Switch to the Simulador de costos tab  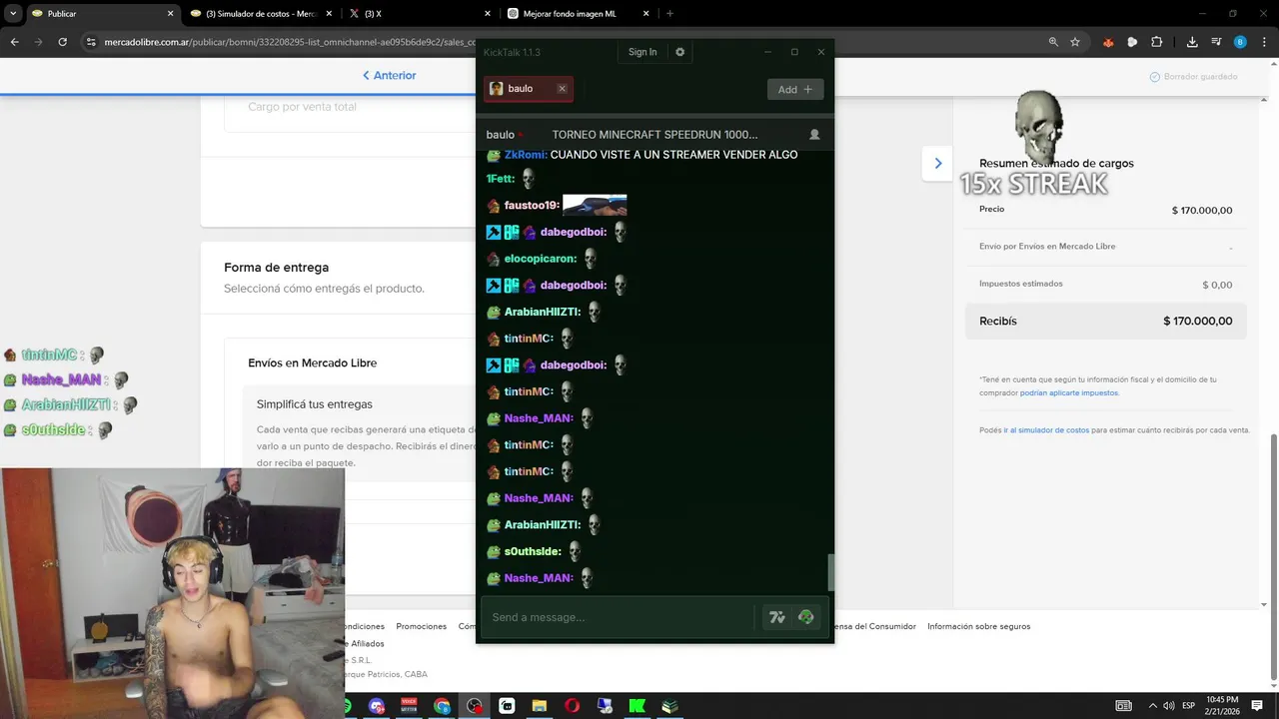[x=262, y=14]
